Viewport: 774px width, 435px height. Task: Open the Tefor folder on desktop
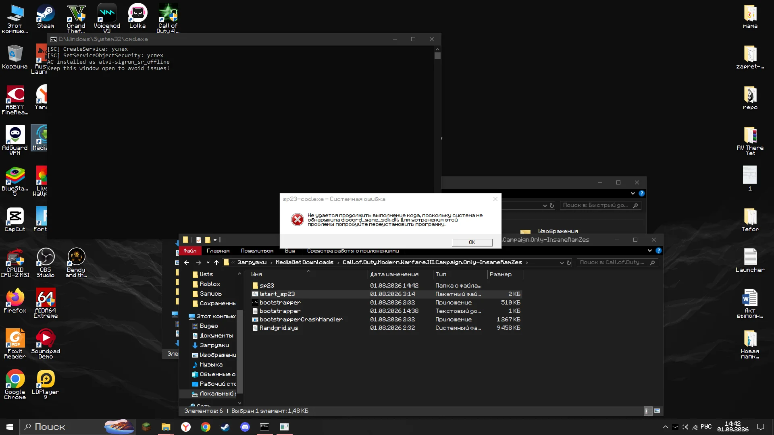[x=750, y=220]
